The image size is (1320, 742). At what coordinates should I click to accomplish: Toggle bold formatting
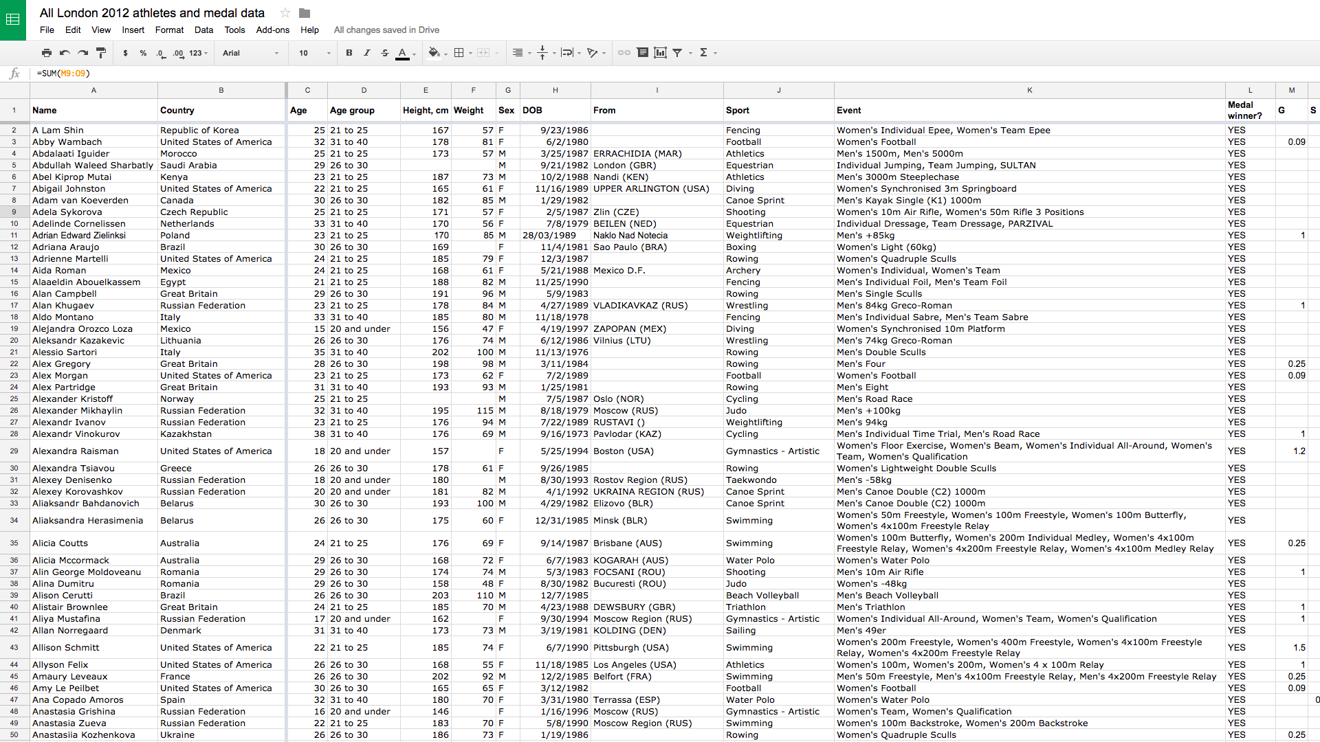349,53
